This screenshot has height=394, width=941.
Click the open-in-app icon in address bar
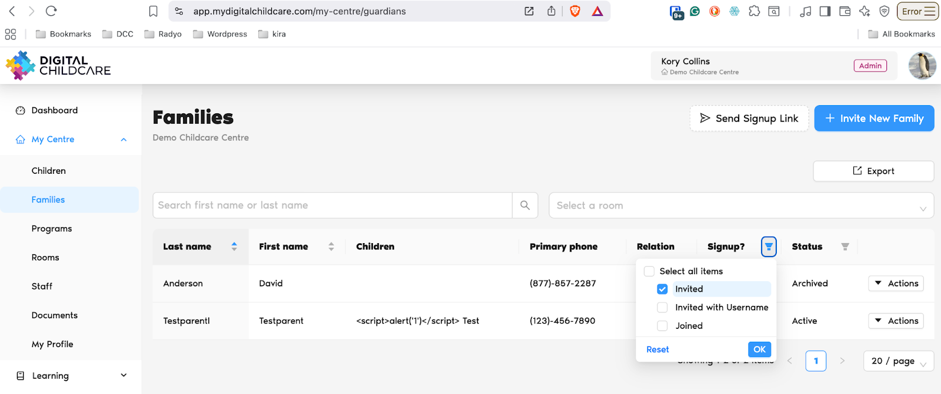529,11
